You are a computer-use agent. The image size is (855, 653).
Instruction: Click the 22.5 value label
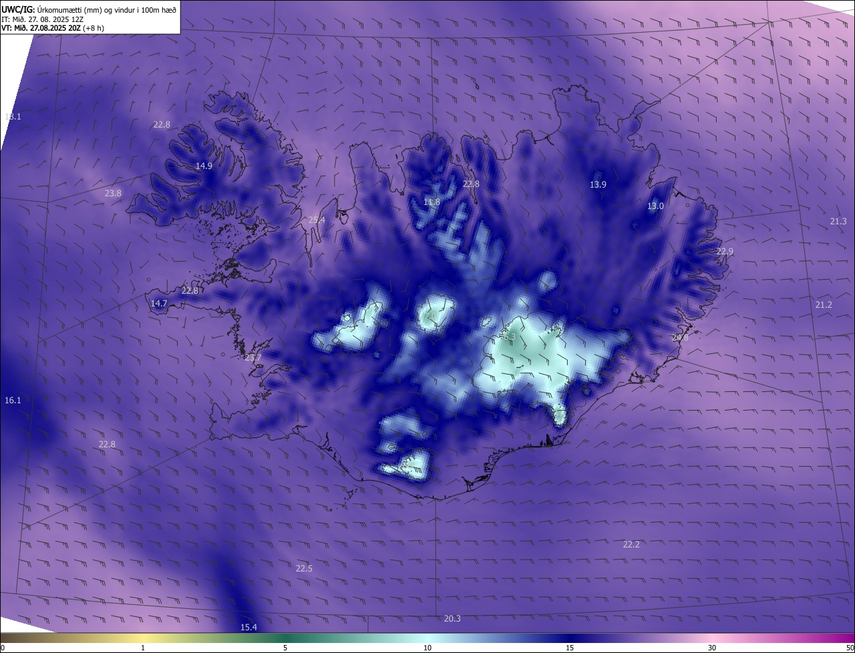pos(304,568)
